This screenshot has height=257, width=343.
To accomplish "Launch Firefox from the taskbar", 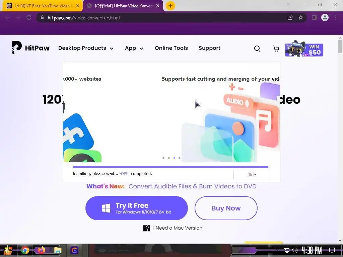I will pos(41,250).
